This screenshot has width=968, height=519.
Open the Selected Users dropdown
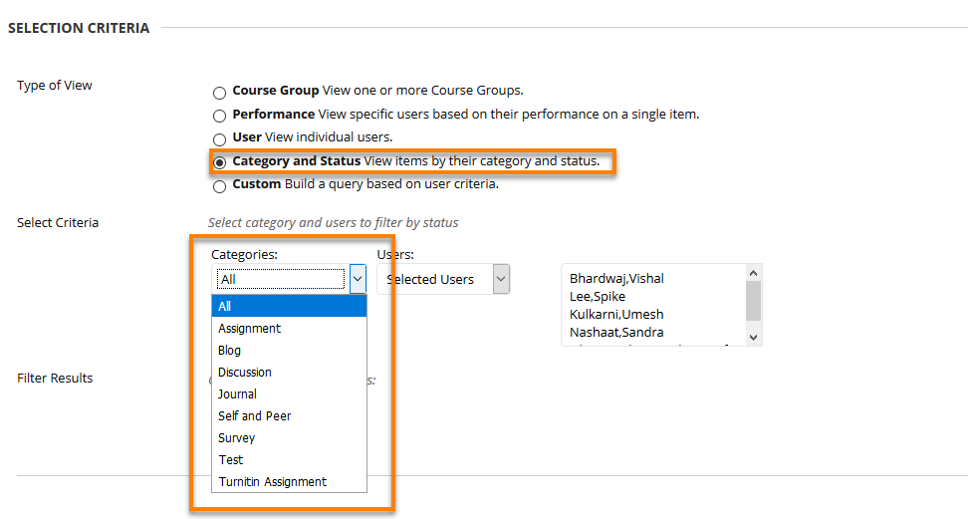(x=443, y=279)
